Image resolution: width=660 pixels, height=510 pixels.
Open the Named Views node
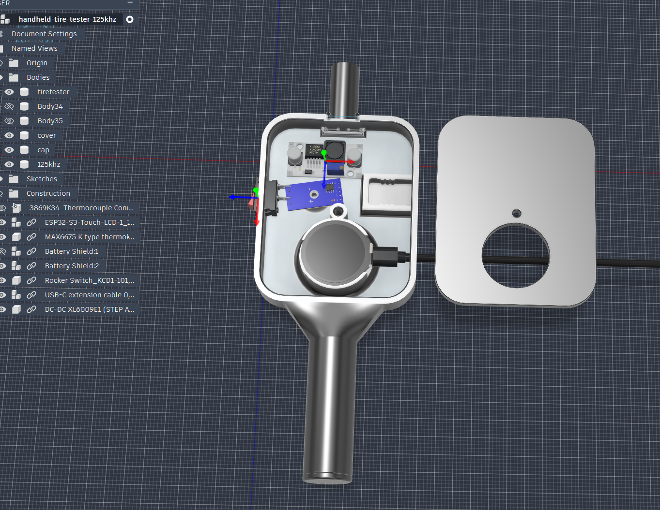point(34,48)
